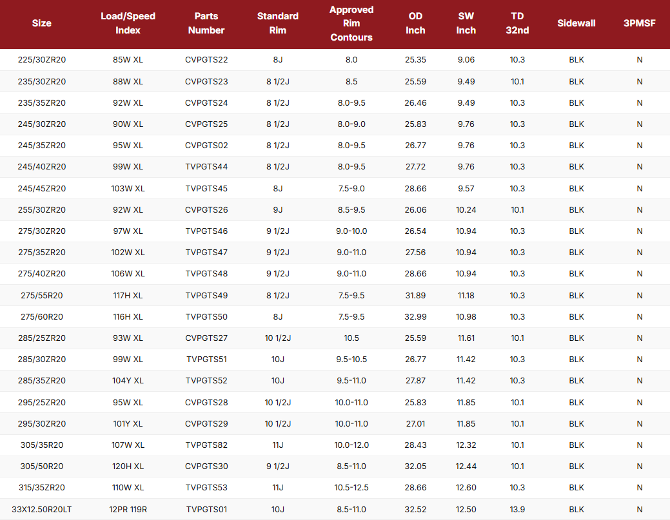Click the Approved Rim Contours header

click(x=351, y=23)
